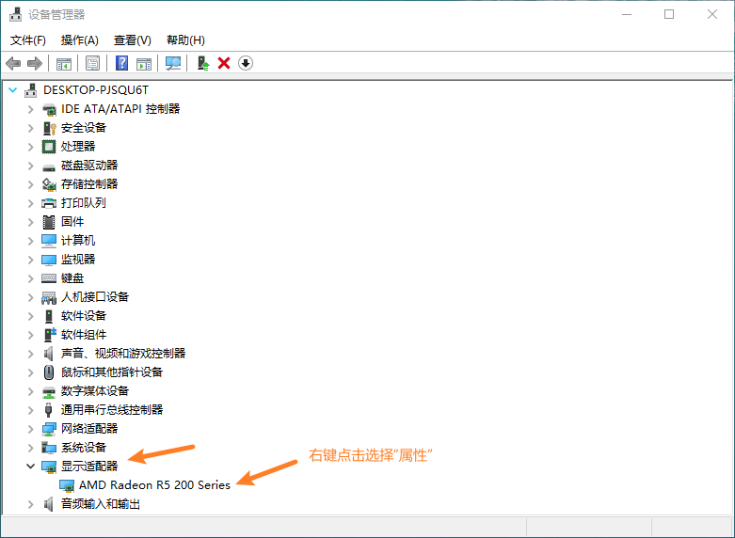Screen dimensions: 735x538
Task: Click the 固件 firmware icon
Action: 49,222
